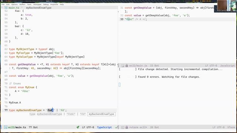This screenshot has width=237, height=133.
Task: Click ec22/main.js buffer name in mode line
Action: [x=138, y=66]
